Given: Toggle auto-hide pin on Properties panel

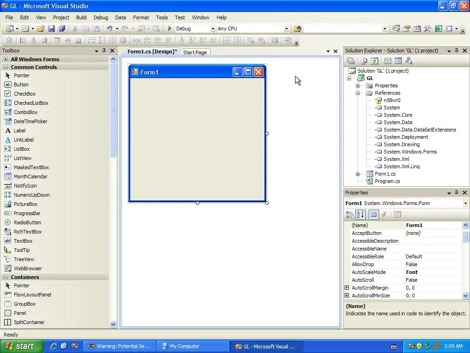Looking at the screenshot, I should (x=457, y=193).
